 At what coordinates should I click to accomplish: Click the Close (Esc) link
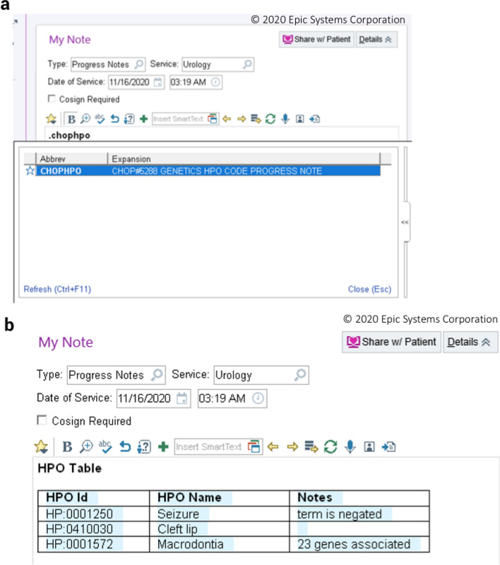click(x=369, y=289)
